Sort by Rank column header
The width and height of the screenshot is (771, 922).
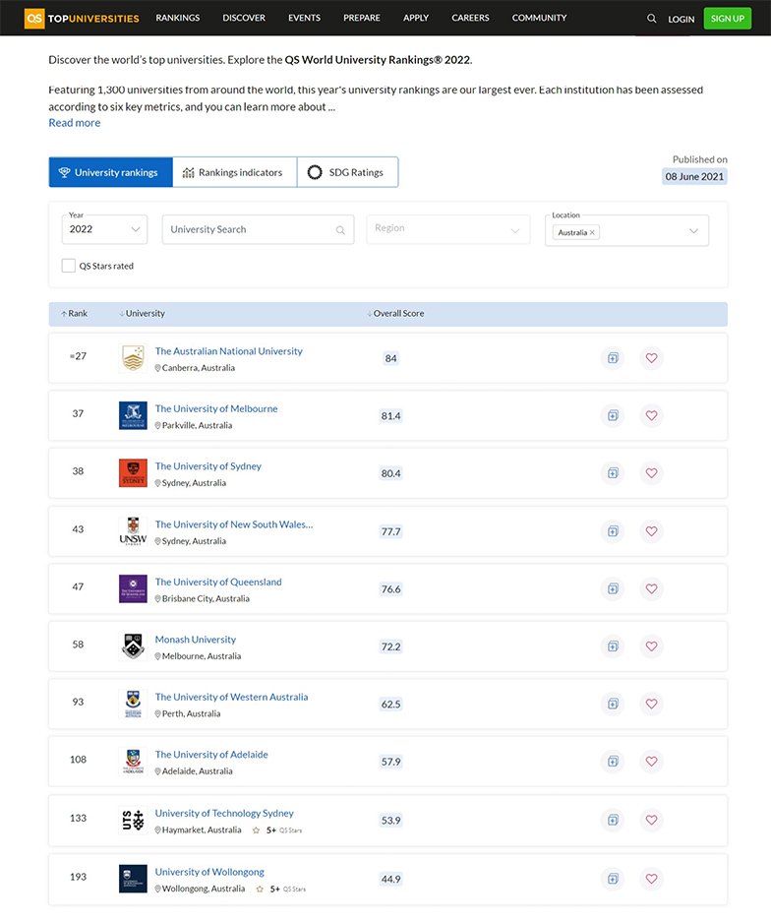point(74,314)
